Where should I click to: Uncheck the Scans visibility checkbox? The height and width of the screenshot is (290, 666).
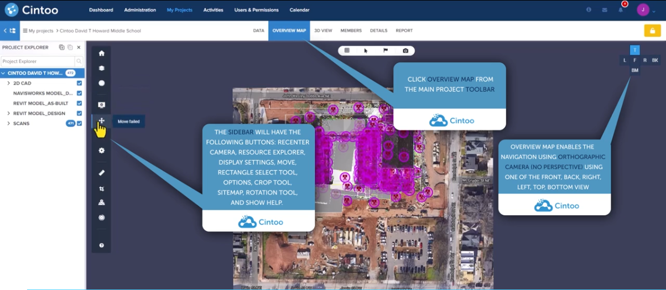pyautogui.click(x=80, y=123)
